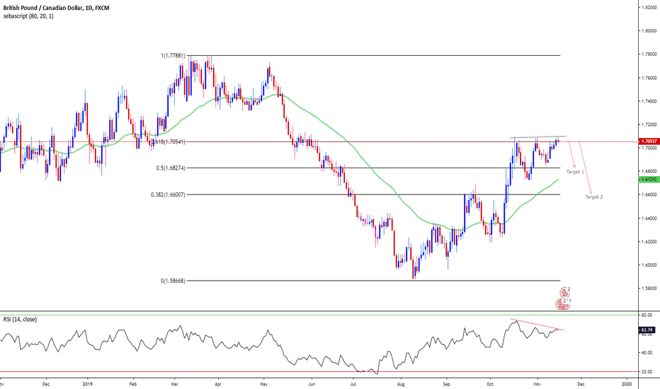The image size is (660, 389).
Task: Click the green 1.67292 moving average price tag
Action: pyautogui.click(x=647, y=180)
